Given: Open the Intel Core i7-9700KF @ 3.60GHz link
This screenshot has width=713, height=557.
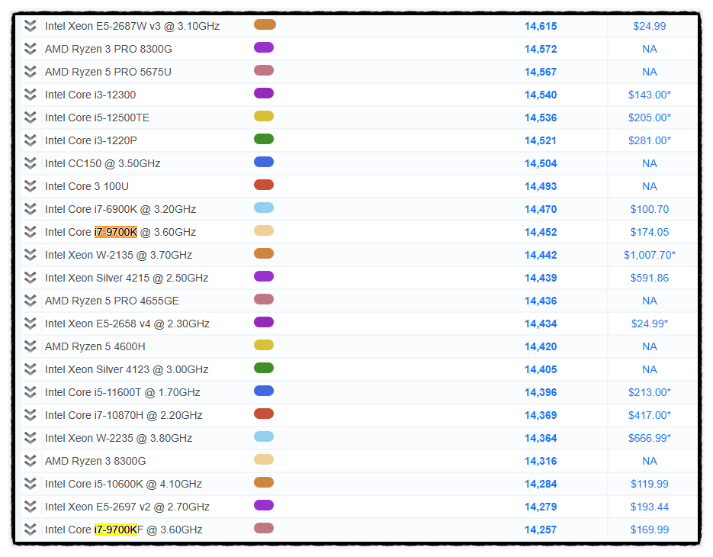Looking at the screenshot, I should pyautogui.click(x=124, y=530).
